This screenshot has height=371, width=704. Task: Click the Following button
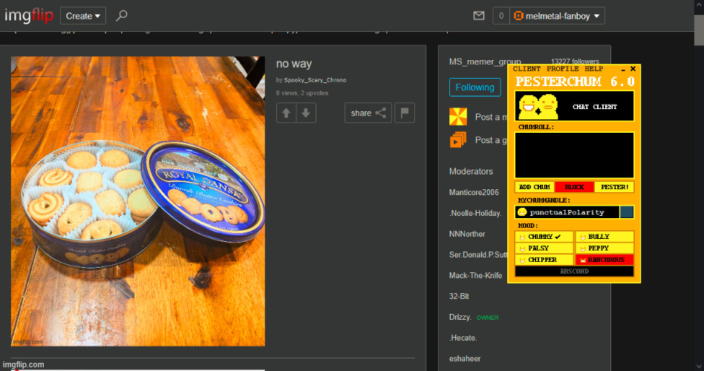pos(475,87)
